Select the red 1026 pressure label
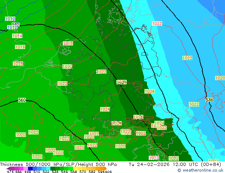Viewport: 225px width, 173px height. [x=138, y=117]
